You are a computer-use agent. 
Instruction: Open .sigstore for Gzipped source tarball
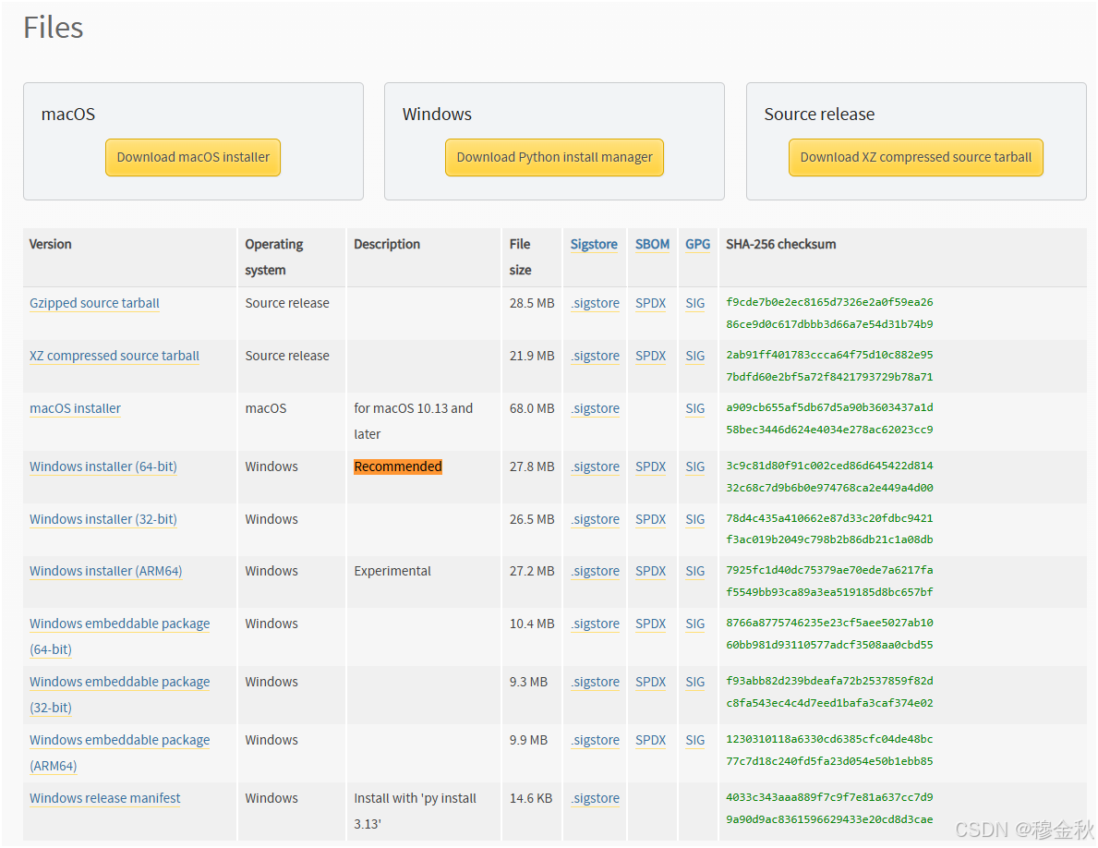(595, 303)
